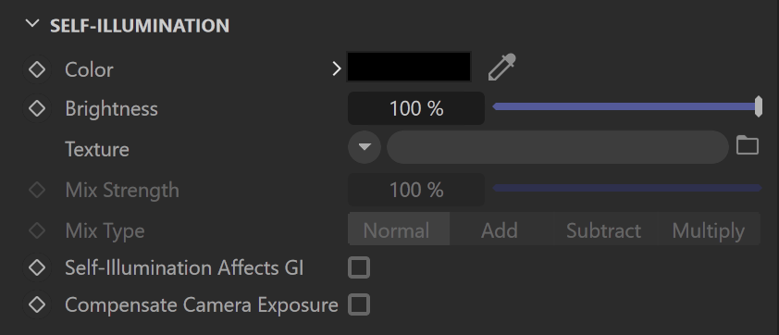Click the Mix Strength keyframe diamond
This screenshot has height=335, width=779.
[x=37, y=190]
